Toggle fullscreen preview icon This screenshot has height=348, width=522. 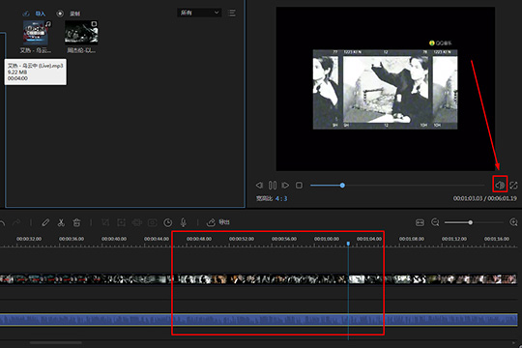(x=513, y=186)
